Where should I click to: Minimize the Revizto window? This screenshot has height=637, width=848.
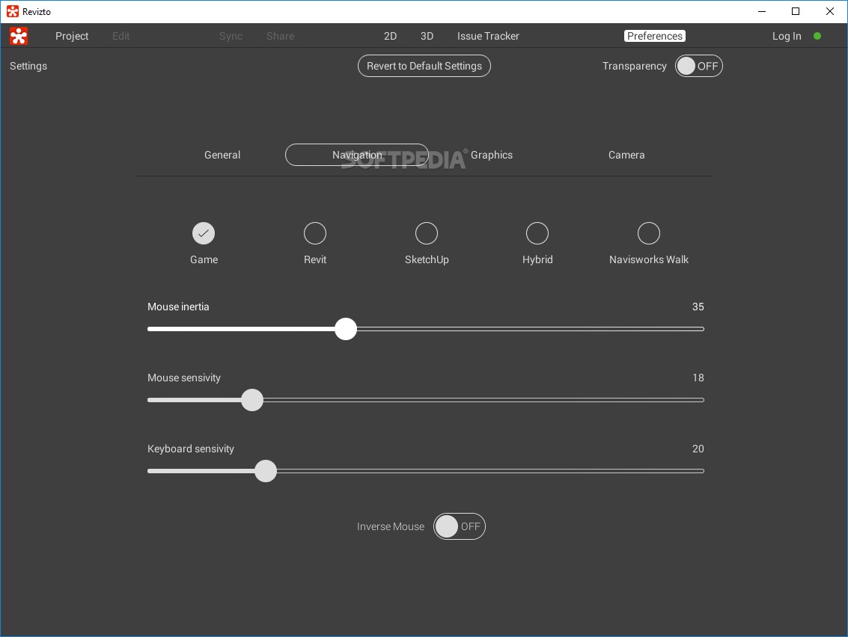[x=762, y=11]
